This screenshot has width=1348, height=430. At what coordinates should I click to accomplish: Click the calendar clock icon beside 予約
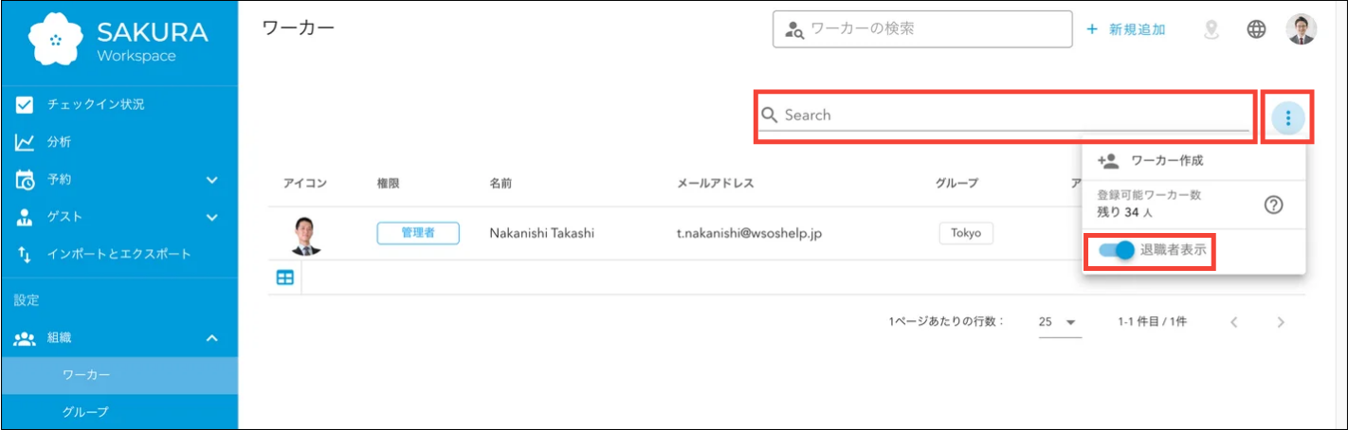point(25,179)
